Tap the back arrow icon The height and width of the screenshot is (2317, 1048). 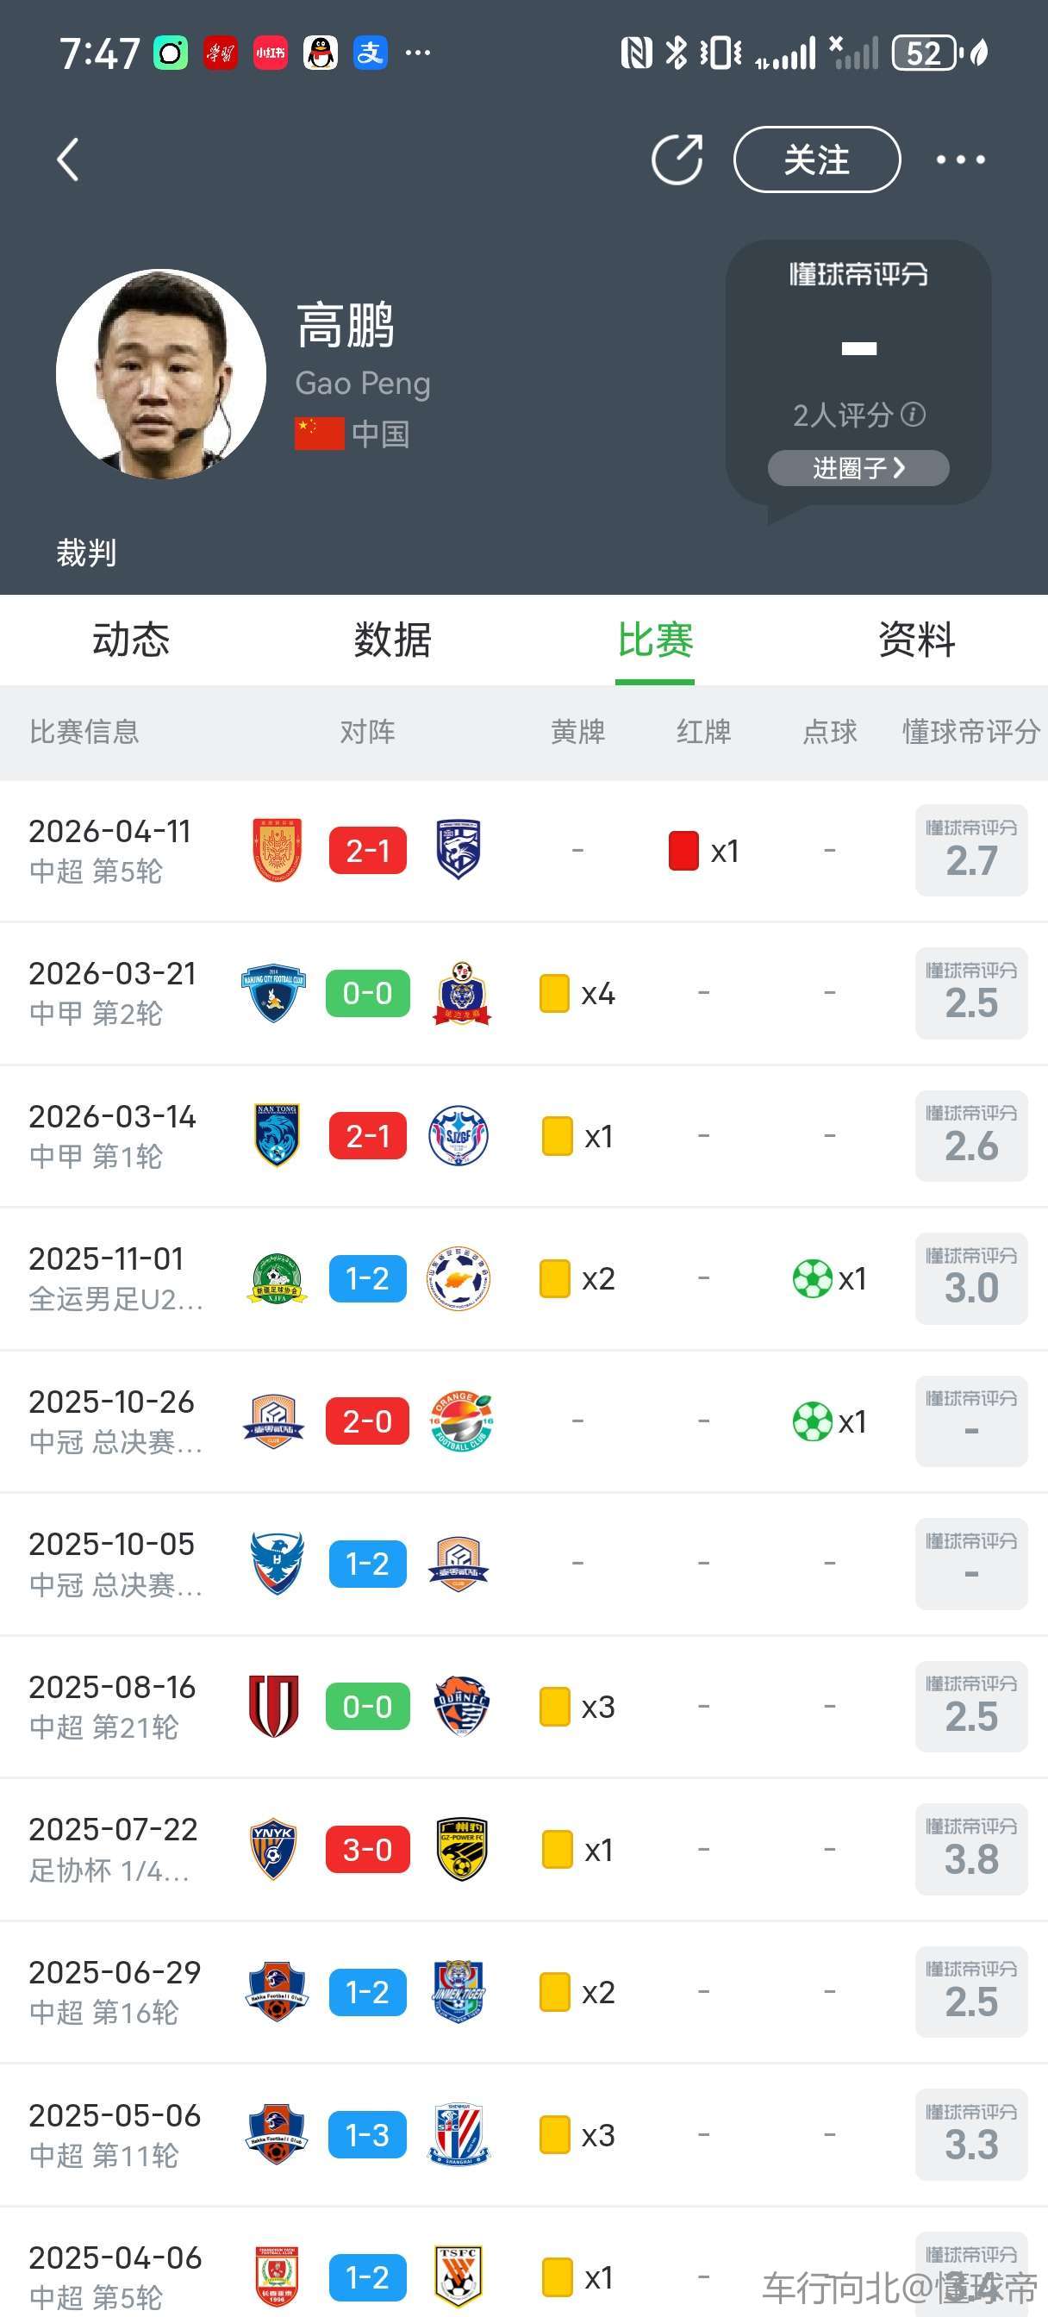click(68, 160)
